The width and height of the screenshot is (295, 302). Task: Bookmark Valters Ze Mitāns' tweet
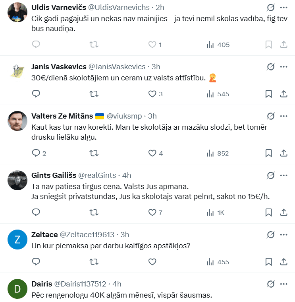click(x=268, y=153)
